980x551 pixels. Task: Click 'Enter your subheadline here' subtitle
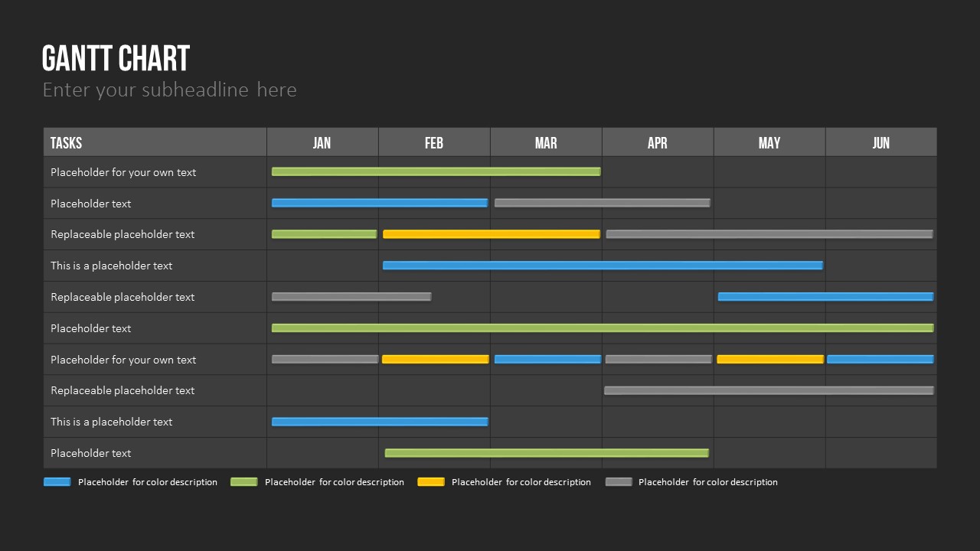click(x=169, y=90)
